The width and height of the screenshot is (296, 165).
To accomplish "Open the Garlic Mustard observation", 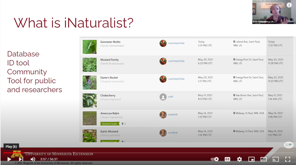I will coord(109,131).
